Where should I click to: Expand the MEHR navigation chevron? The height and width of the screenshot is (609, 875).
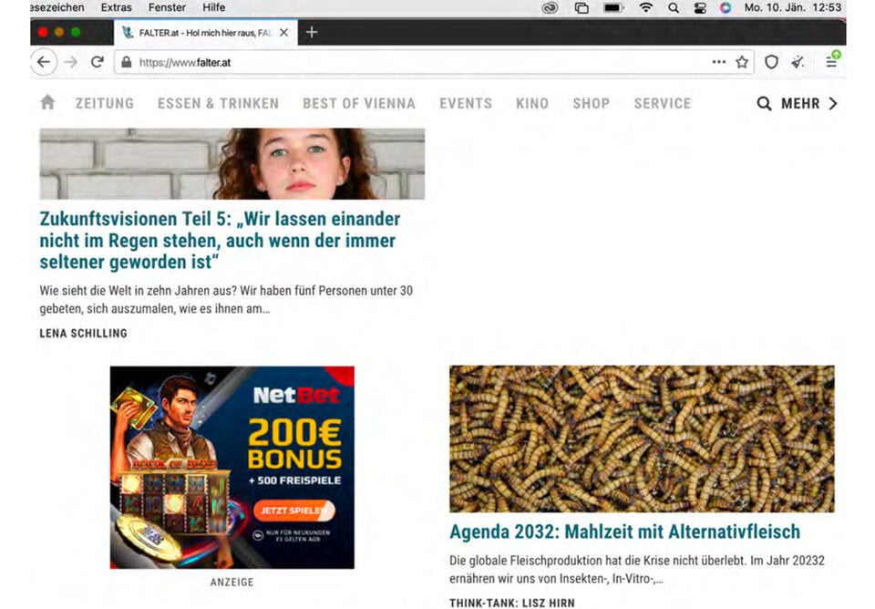point(832,104)
